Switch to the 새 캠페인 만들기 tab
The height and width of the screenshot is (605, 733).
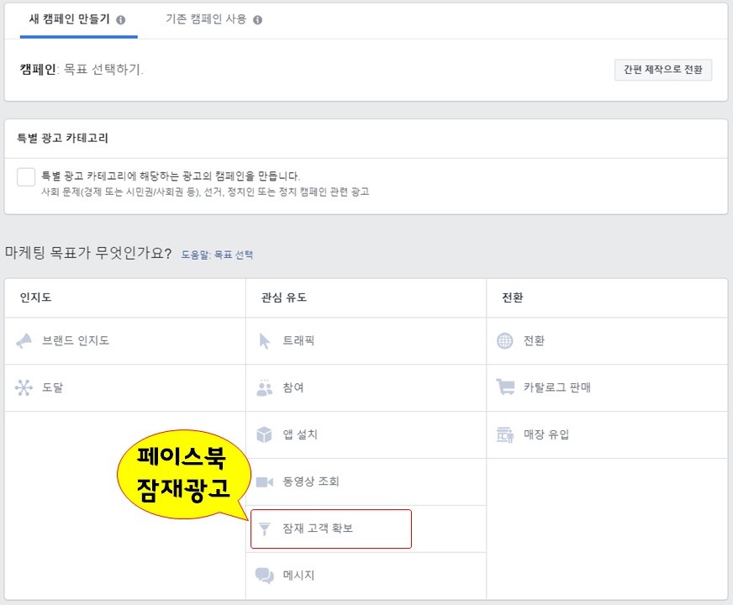[x=70, y=19]
